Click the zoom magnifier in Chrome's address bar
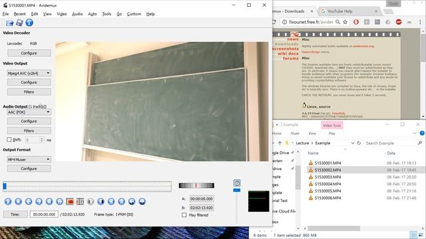The width and height of the screenshot is (426, 239). (337, 22)
